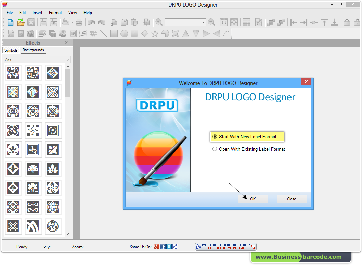Open the save options dropdown arrow
The width and height of the screenshot is (362, 265).
pyautogui.click(x=71, y=22)
